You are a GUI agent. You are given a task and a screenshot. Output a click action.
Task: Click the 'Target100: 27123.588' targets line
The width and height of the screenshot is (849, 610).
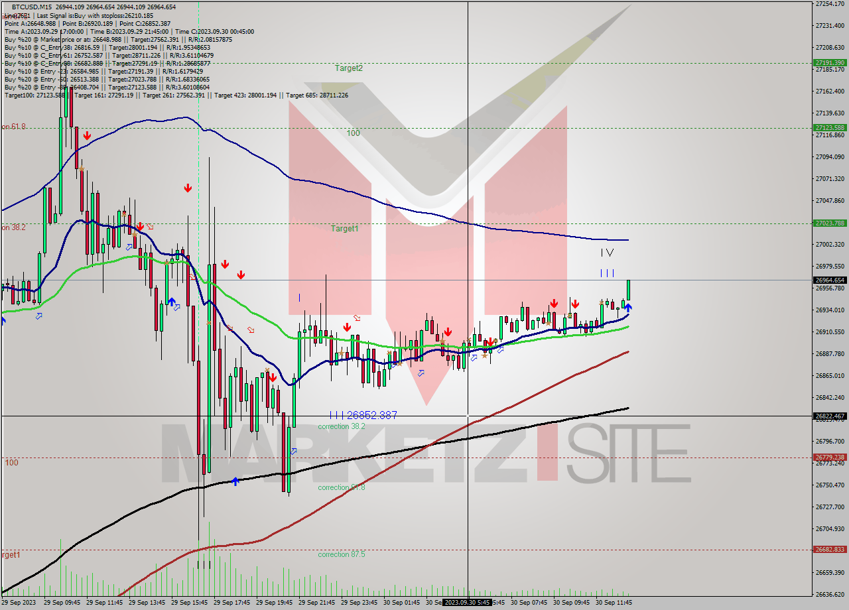176,95
